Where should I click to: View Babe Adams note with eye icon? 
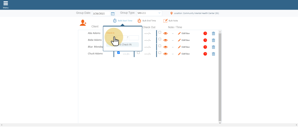[165, 40]
